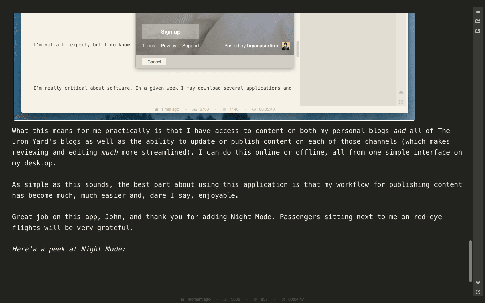This screenshot has height=303, width=485.
Task: Click the save disk icon in status bar
Action: point(183,299)
